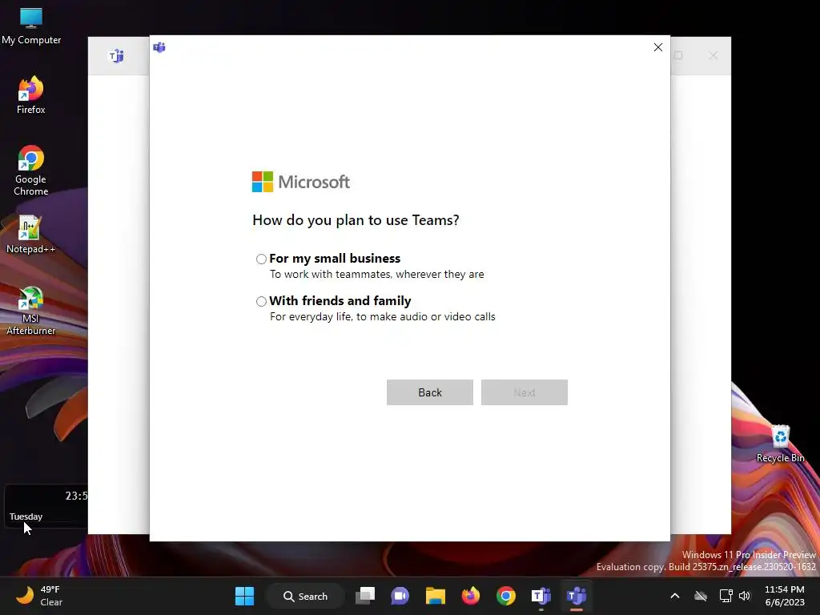Open My Computer desktop icon
820x615 pixels.
(31, 26)
